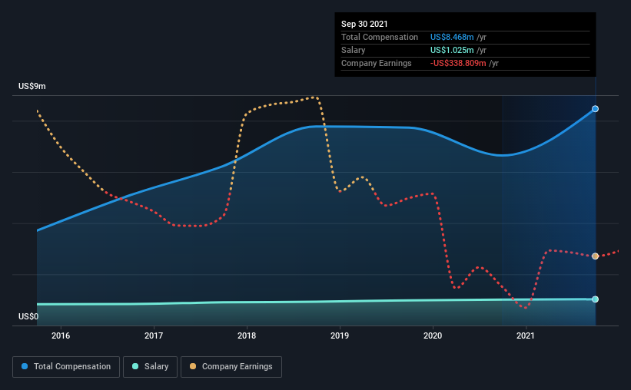Click the blue dot in Total Compensation legend
The height and width of the screenshot is (390, 631).
click(25, 366)
